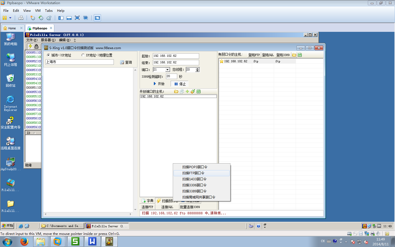Choose 扫描3306弱口令 from popup menu
The image size is (395, 247).
click(x=202, y=185)
